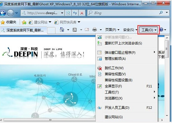Expand the Home button dropdown arrow

click(x=68, y=30)
